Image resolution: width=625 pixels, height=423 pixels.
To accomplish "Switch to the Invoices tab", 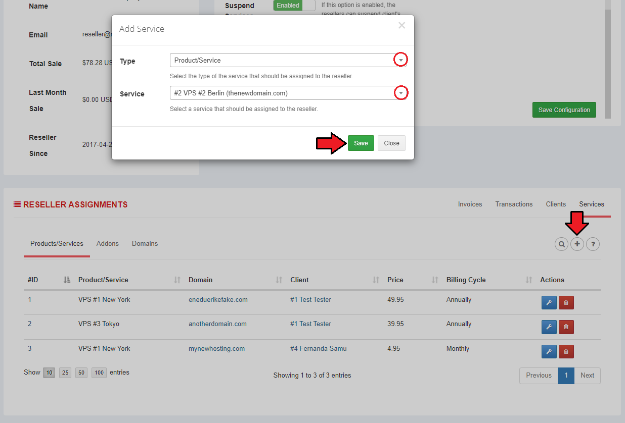I will click(x=470, y=204).
